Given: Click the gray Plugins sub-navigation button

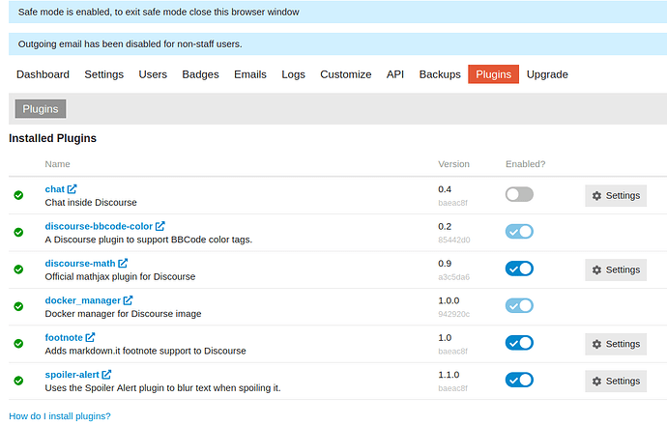Looking at the screenshot, I should click(x=41, y=109).
